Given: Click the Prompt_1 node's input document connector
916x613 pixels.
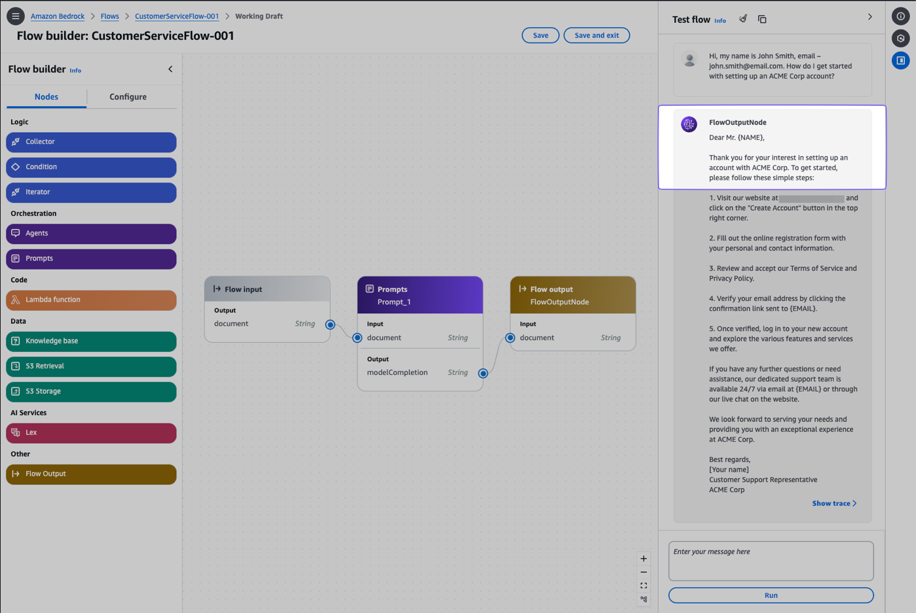Looking at the screenshot, I should click(x=357, y=338).
